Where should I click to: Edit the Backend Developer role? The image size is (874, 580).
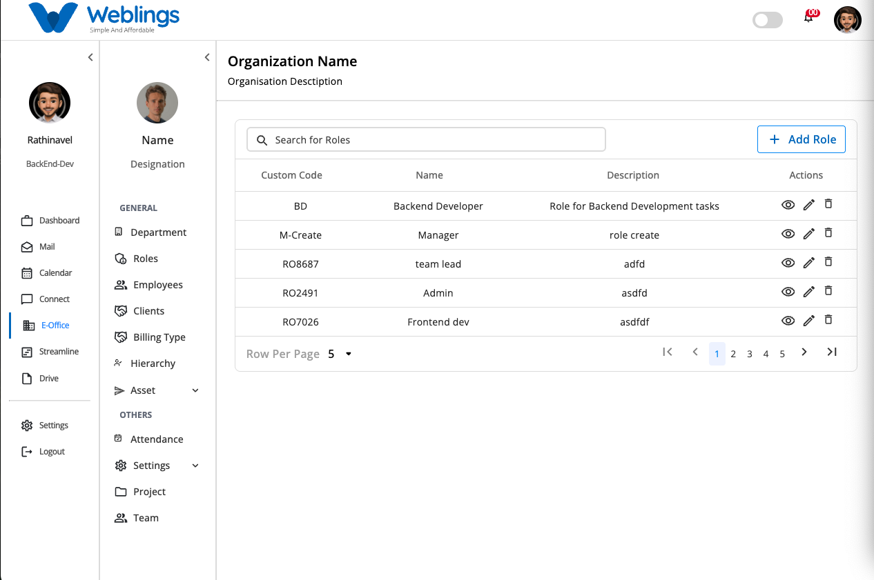[809, 205]
